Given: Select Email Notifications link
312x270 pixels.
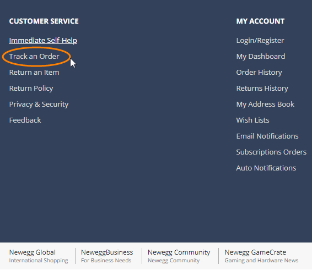Looking at the screenshot, I should coord(267,136).
